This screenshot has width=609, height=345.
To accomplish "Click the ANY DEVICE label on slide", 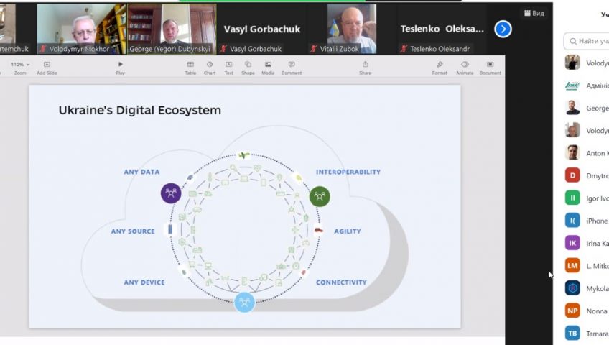I will pyautogui.click(x=144, y=282).
